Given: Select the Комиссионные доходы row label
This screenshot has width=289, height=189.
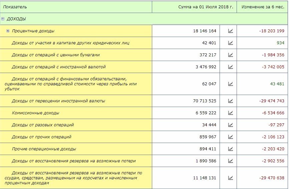Looking at the screenshot, I should tap(35, 113).
